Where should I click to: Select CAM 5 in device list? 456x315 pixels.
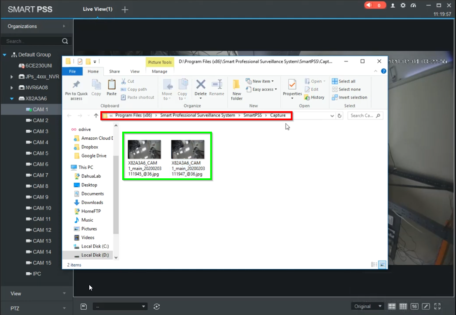tap(40, 153)
